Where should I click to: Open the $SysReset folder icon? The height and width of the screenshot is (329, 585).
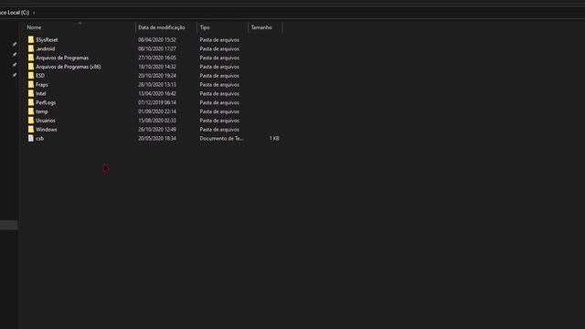coord(31,39)
